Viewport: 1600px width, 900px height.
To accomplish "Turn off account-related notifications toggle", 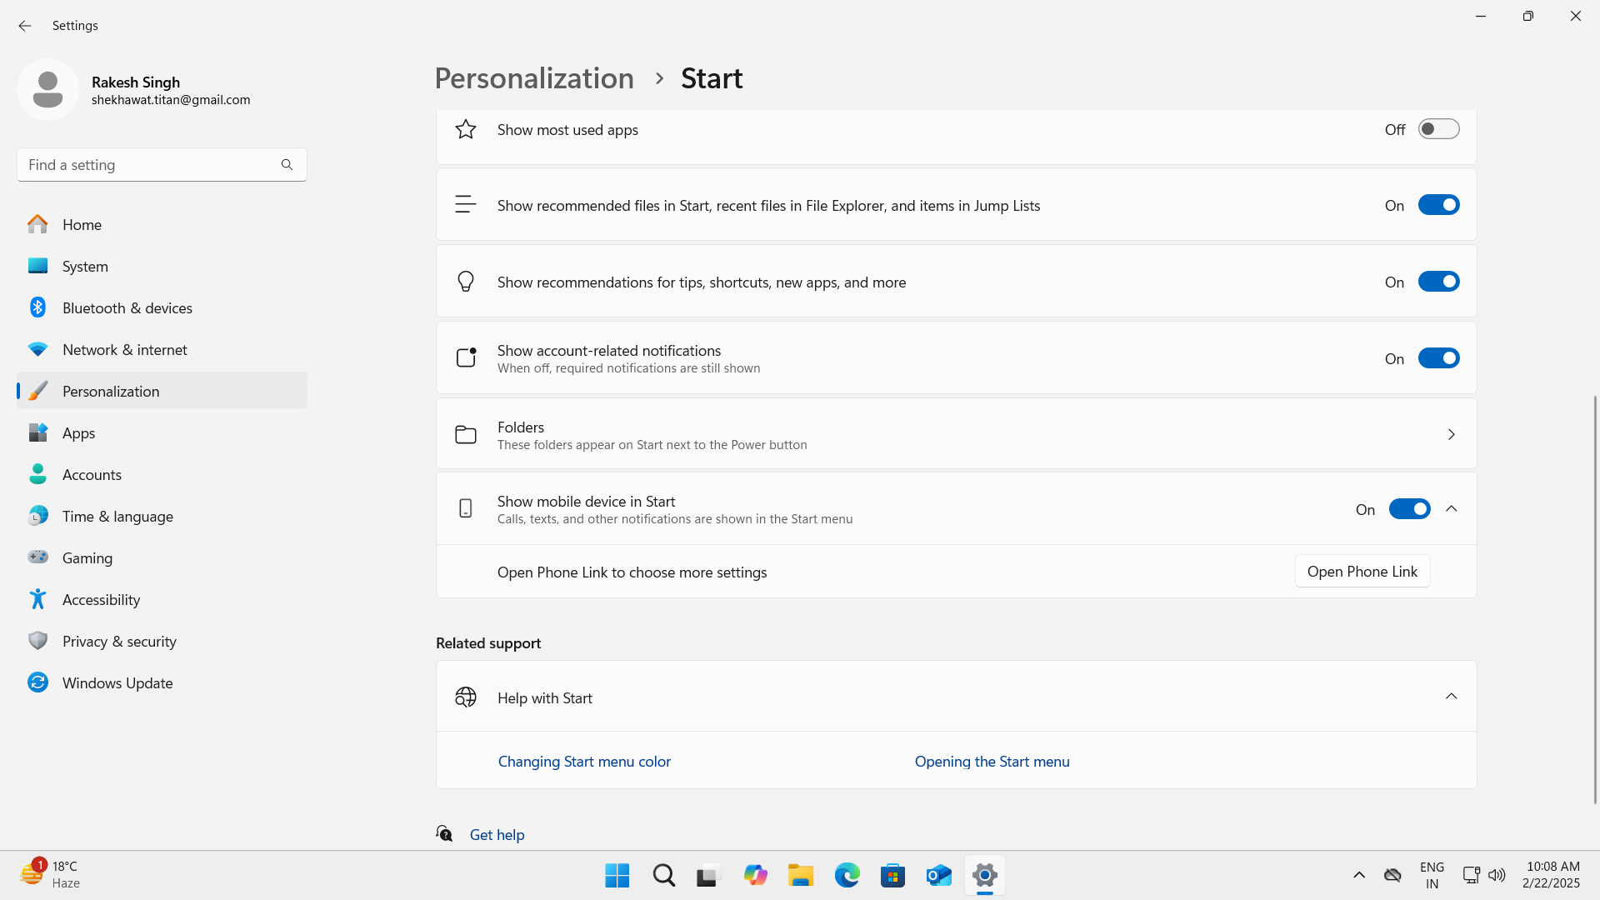I will click(x=1438, y=358).
